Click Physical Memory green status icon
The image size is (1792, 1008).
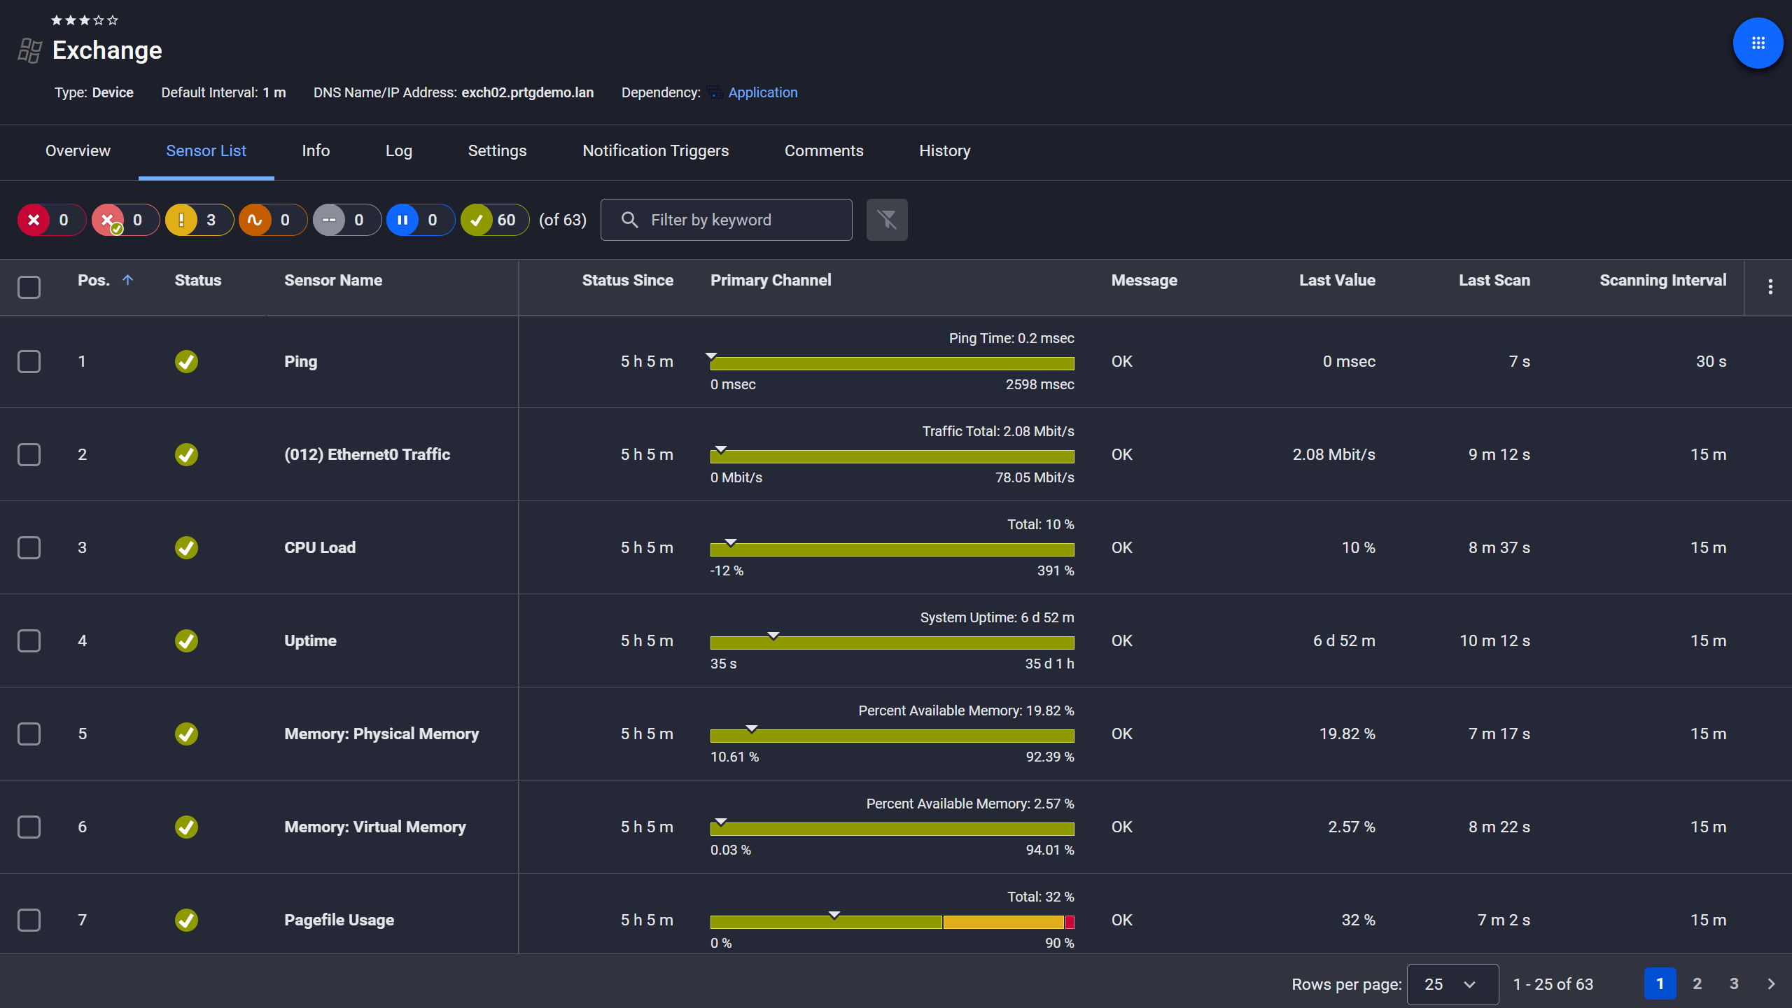coord(186,734)
